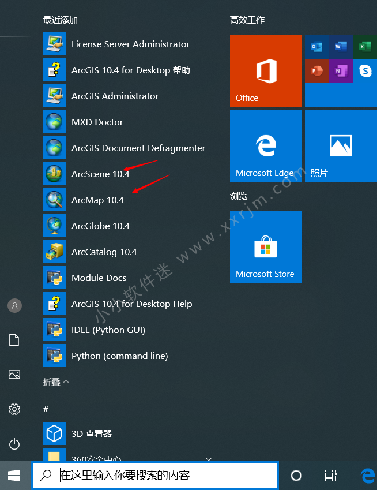Open Cortana circle on taskbar
Viewport: 377px width, 490px height.
(x=296, y=476)
